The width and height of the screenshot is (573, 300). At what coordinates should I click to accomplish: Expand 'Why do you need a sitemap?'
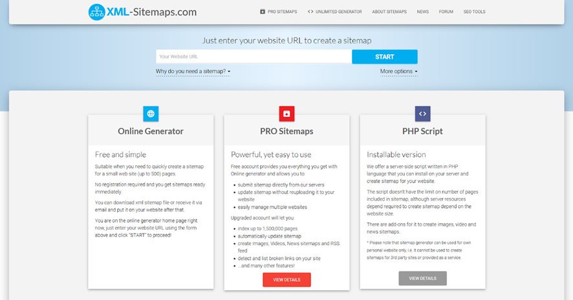click(x=193, y=72)
